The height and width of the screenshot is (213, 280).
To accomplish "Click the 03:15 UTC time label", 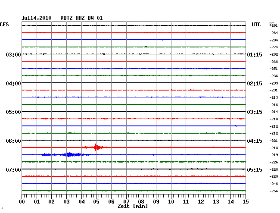I will (x=255, y=112).
